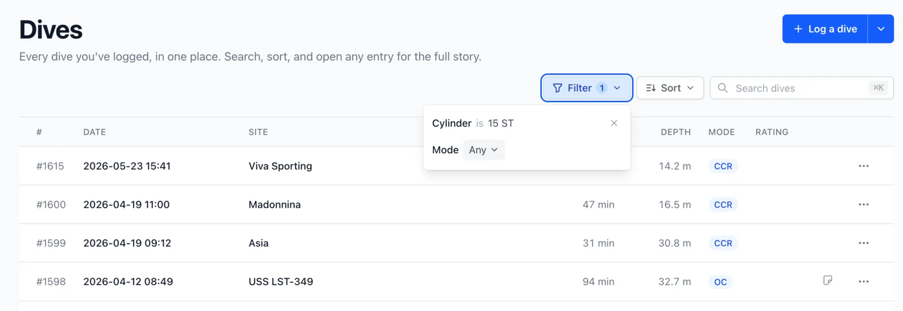The image size is (903, 311).
Task: Click the Log a dive button
Action: click(x=825, y=29)
